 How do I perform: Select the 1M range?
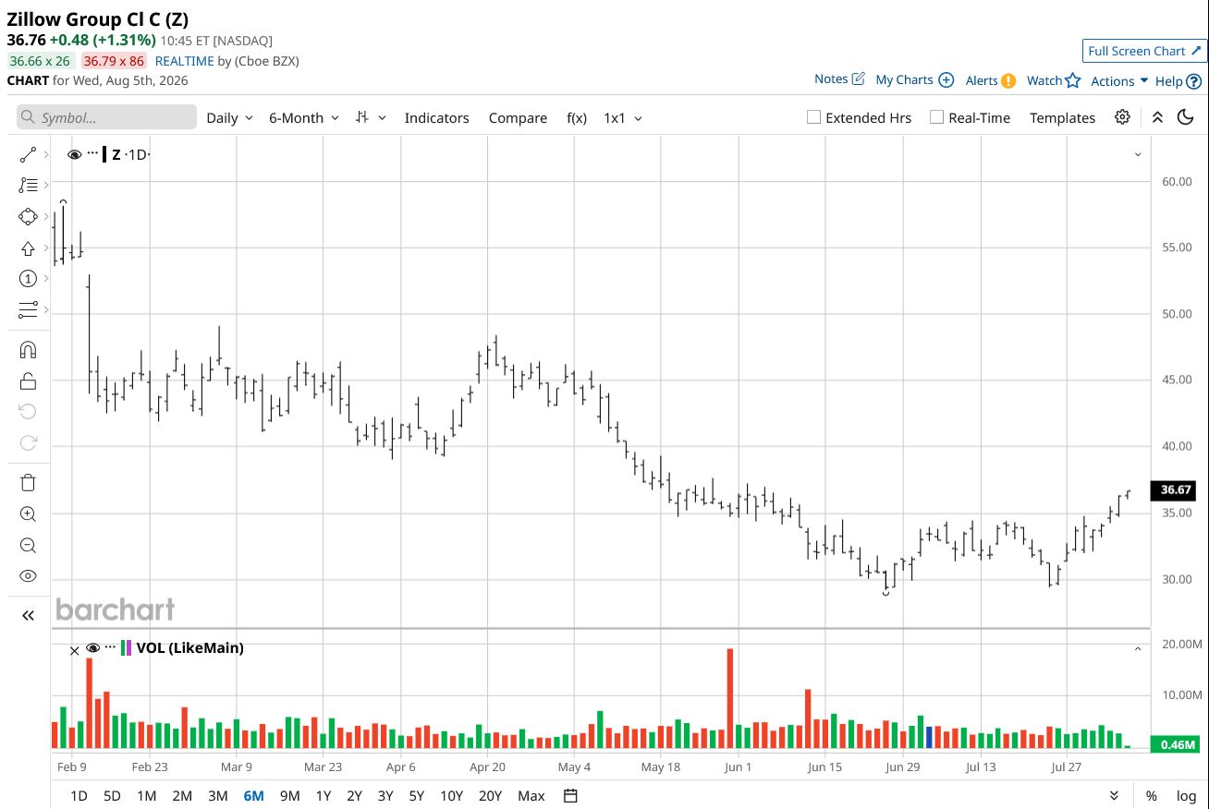tap(146, 795)
